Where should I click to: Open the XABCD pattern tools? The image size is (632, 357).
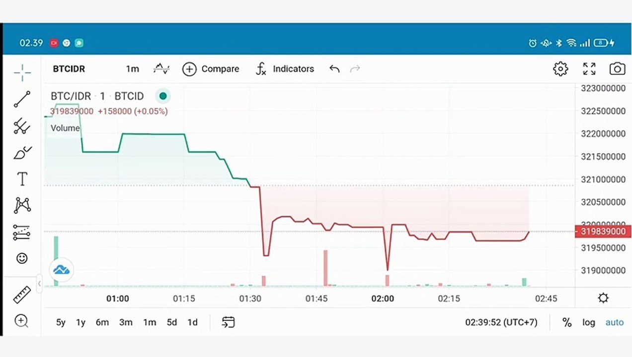click(22, 205)
